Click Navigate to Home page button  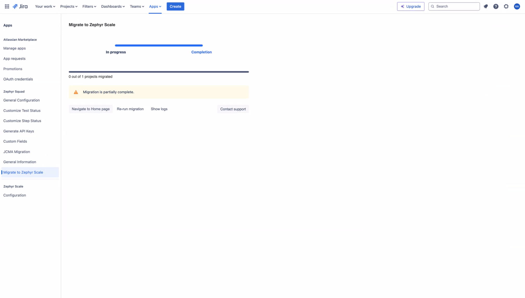pyautogui.click(x=91, y=109)
